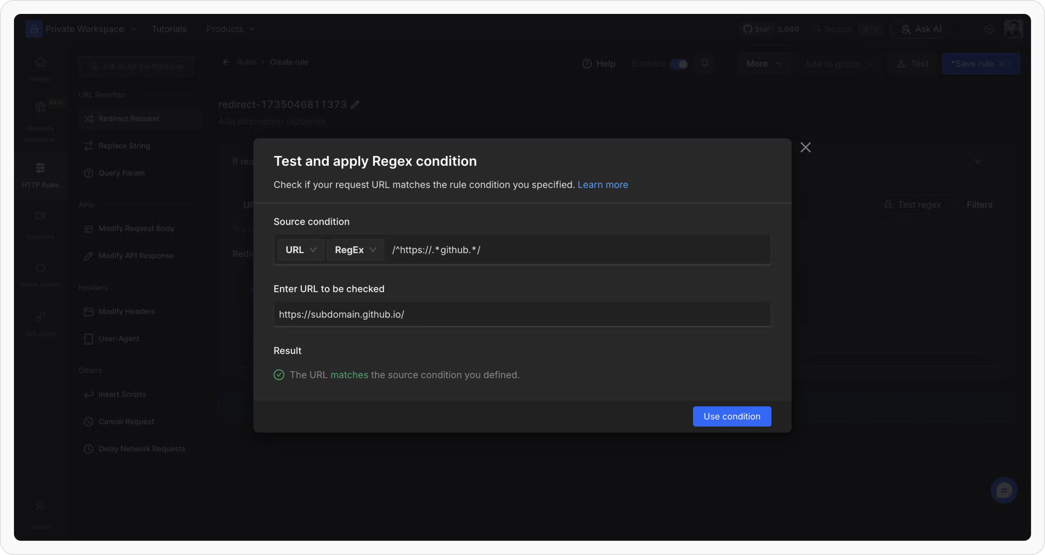Close the Regex test dialog
The height and width of the screenshot is (555, 1045).
[806, 147]
